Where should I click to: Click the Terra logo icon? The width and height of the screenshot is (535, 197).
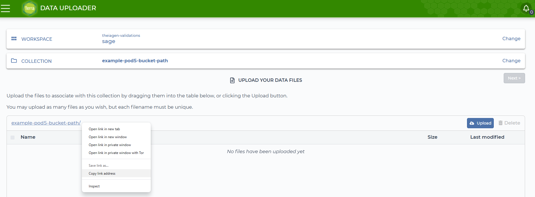[30, 8]
